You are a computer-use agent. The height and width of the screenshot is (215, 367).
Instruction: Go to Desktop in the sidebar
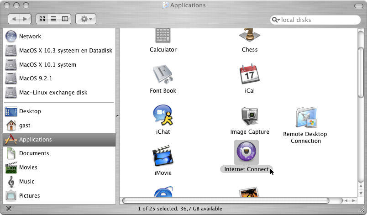[59, 111]
